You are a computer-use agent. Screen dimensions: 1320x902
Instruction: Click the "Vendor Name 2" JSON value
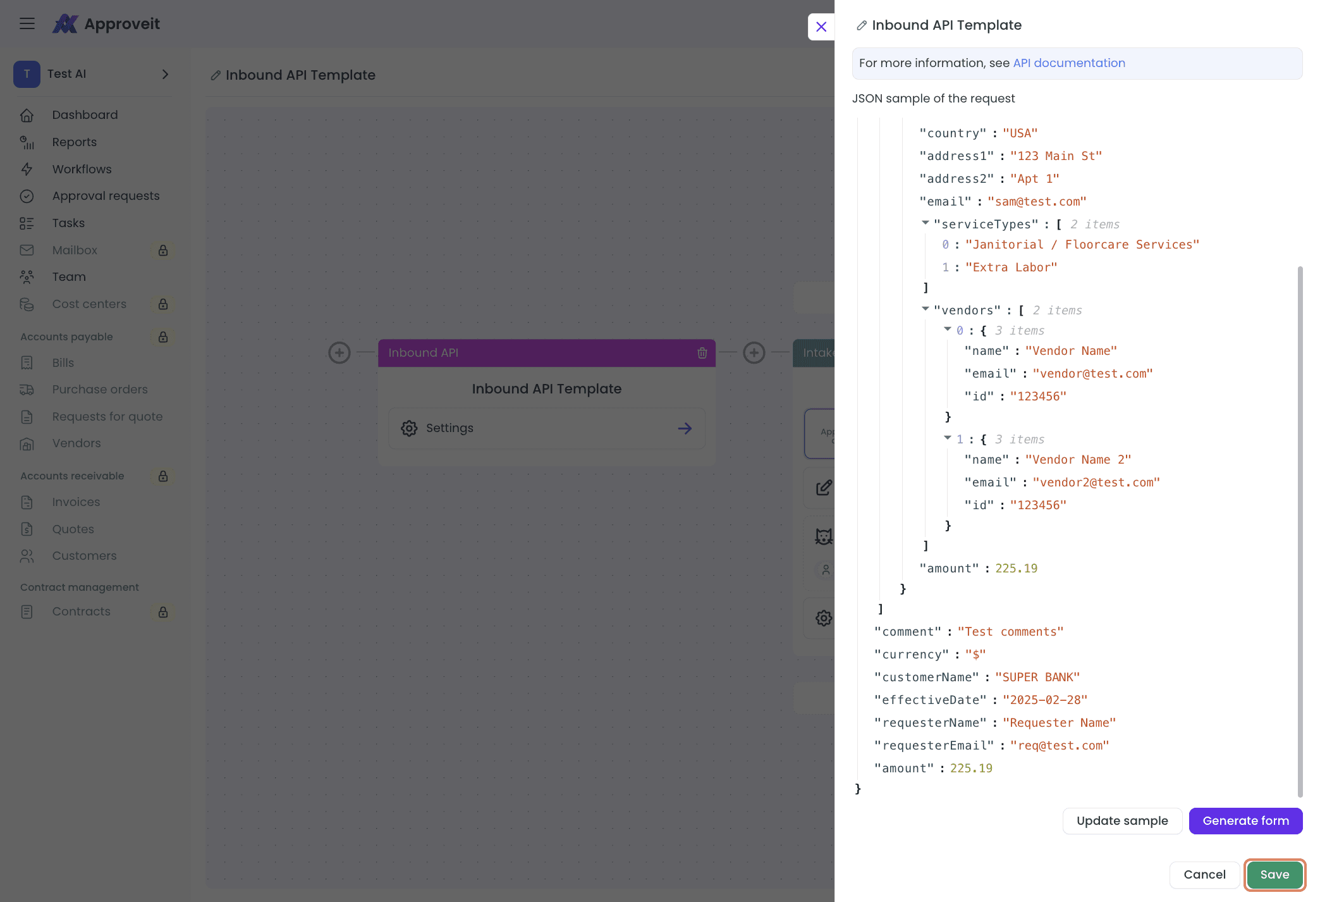point(1078,460)
